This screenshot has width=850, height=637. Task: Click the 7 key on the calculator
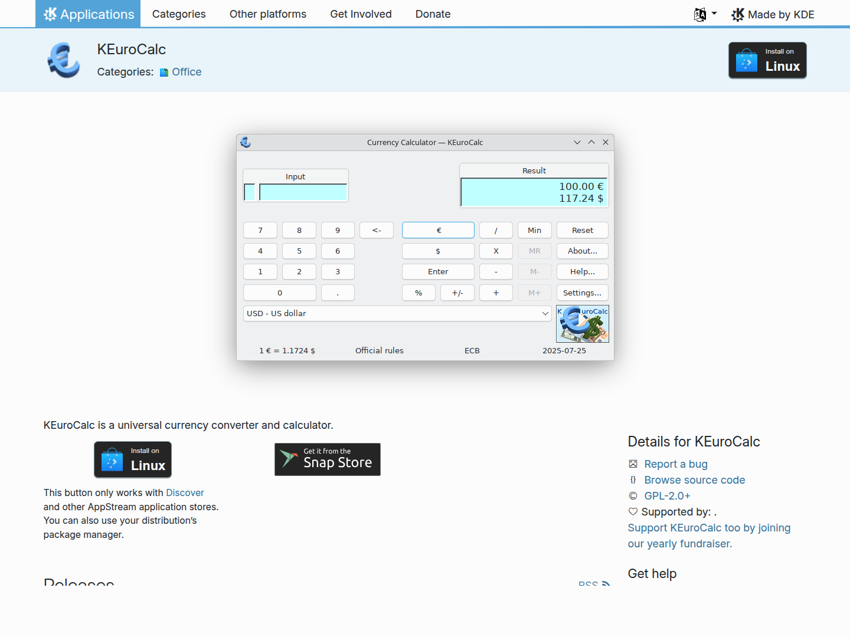(260, 230)
